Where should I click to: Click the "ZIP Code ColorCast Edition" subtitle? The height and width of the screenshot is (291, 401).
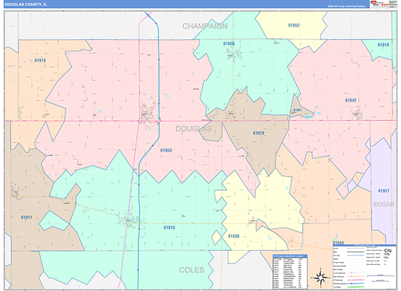[x=346, y=6]
